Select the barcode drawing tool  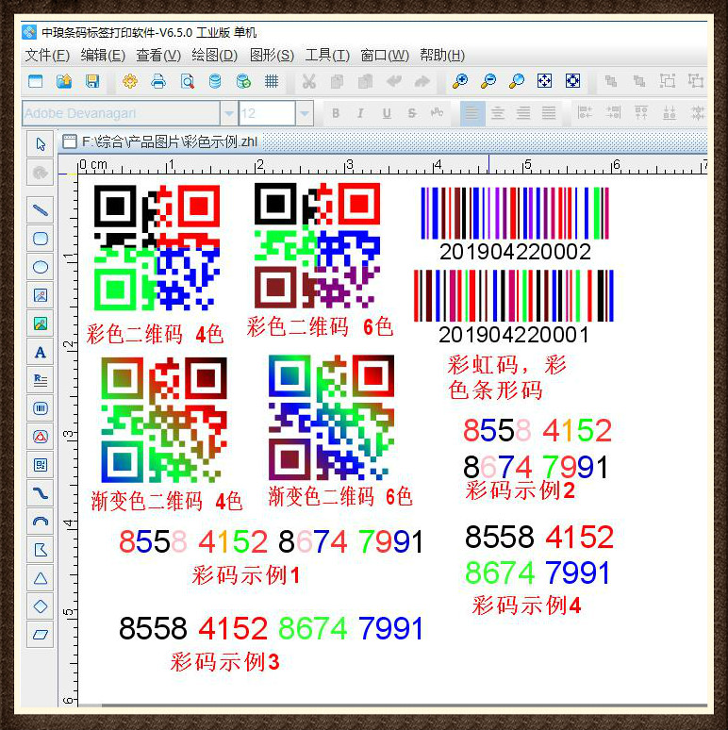coord(41,408)
